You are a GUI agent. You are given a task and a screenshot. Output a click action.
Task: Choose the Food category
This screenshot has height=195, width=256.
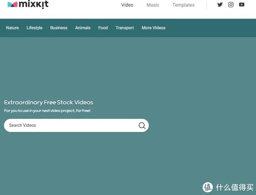(x=103, y=28)
